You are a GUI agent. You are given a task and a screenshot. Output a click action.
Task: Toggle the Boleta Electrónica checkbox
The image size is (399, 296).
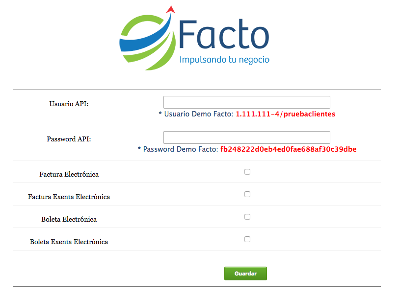pyautogui.click(x=247, y=217)
